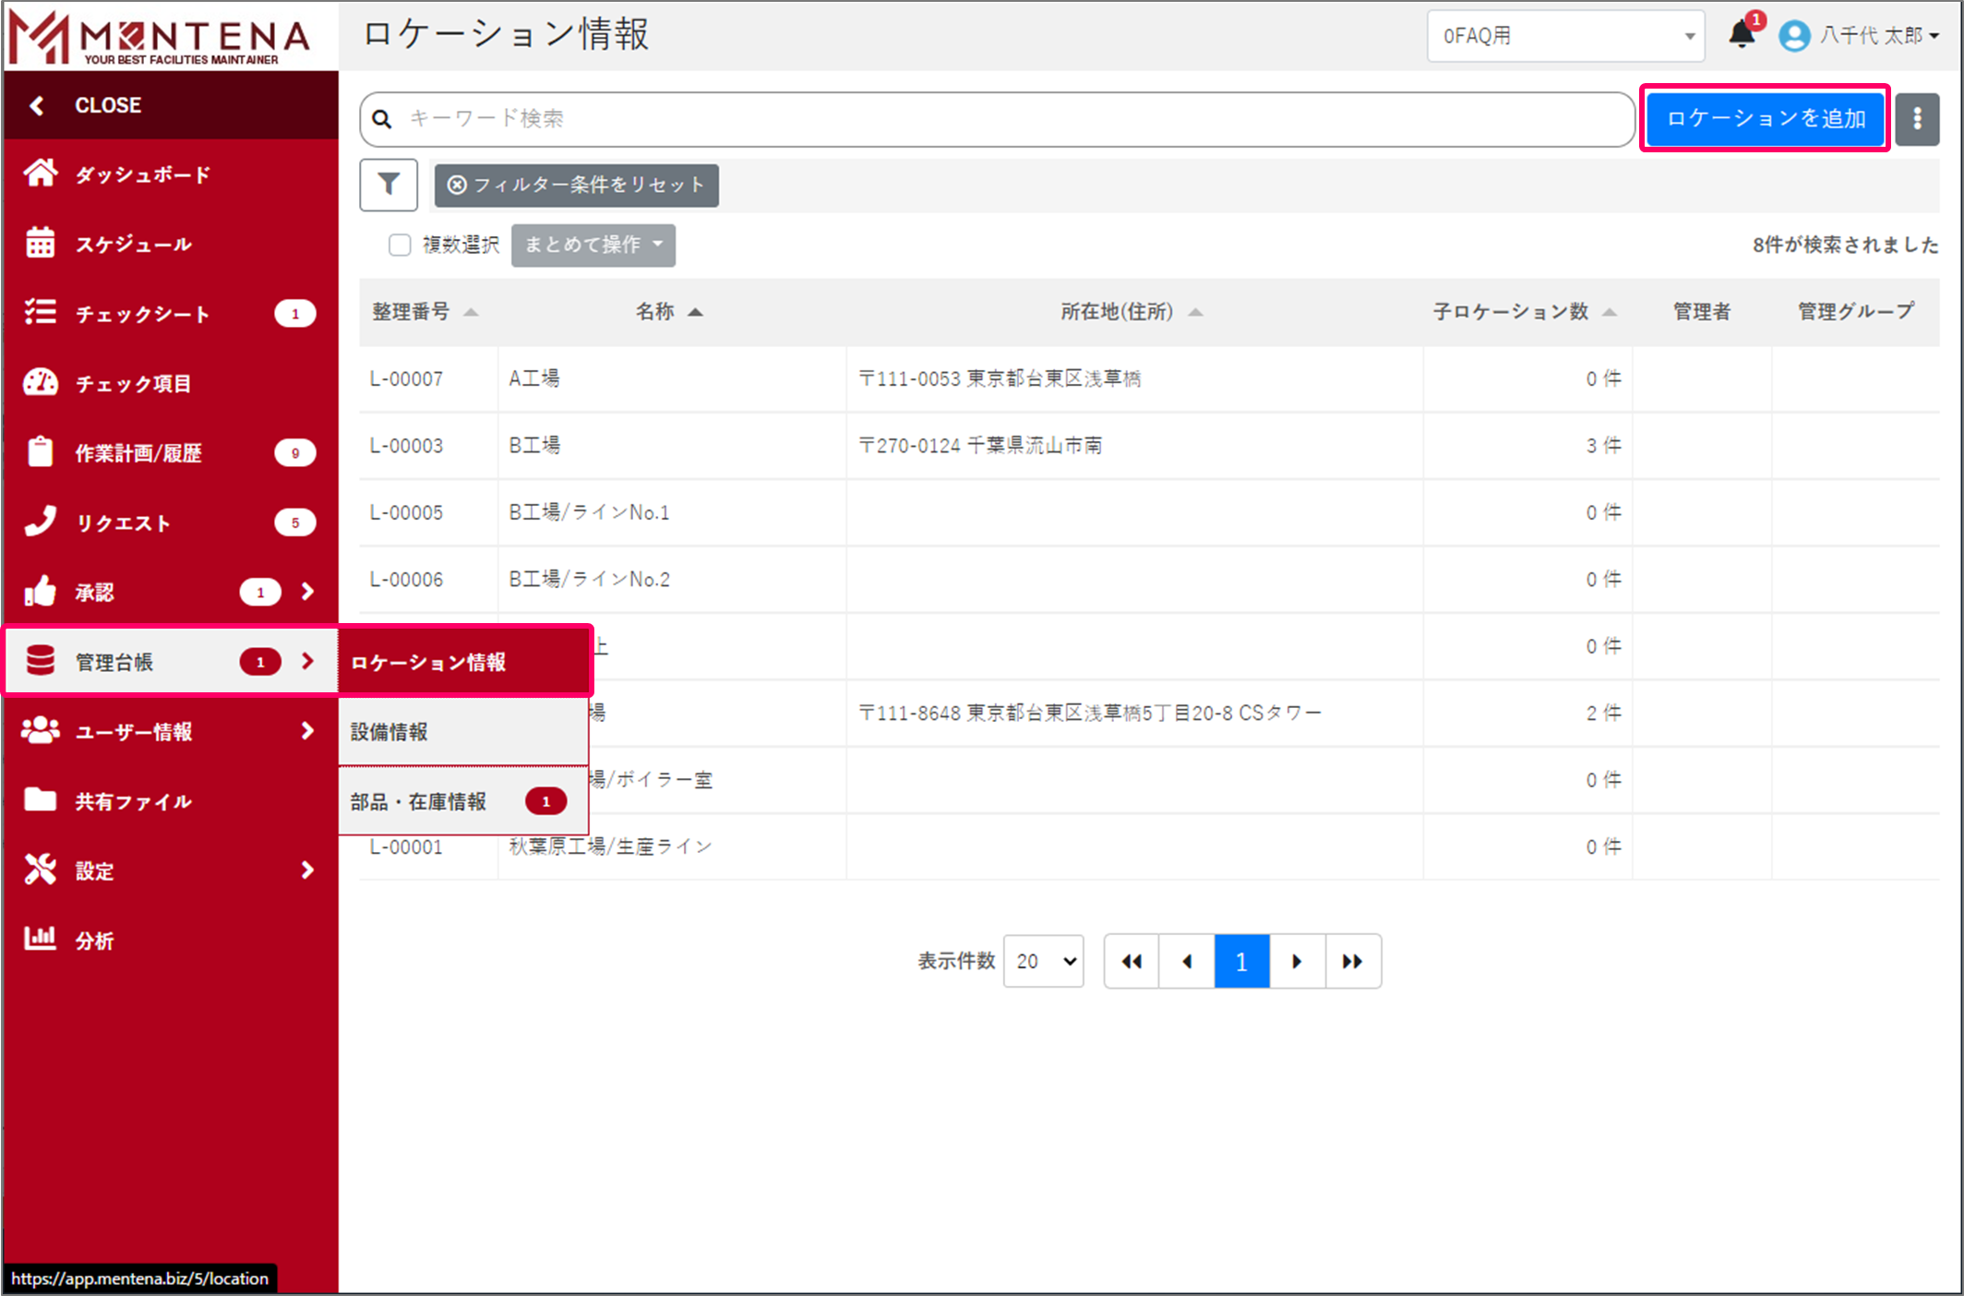The width and height of the screenshot is (1964, 1296).
Task: Click the notification bell icon
Action: (x=1741, y=34)
